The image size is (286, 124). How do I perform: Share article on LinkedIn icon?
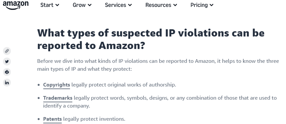(x=7, y=83)
